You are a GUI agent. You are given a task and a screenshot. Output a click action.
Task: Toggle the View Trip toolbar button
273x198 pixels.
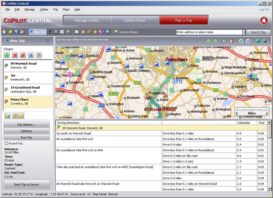pos(38,32)
